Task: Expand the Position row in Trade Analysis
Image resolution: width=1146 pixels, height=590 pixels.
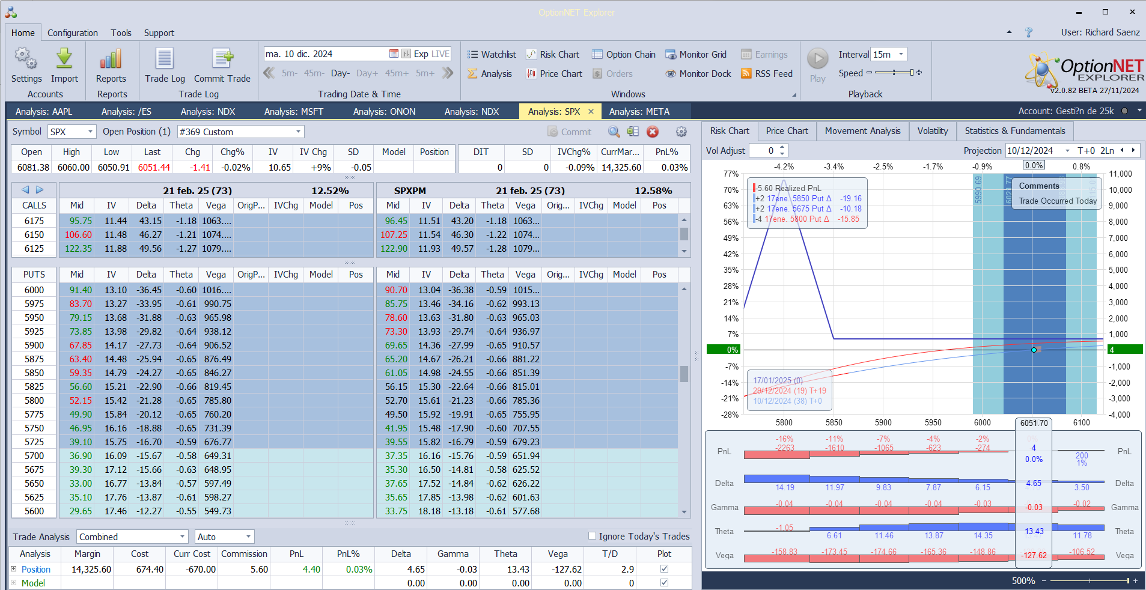Action: tap(14, 569)
